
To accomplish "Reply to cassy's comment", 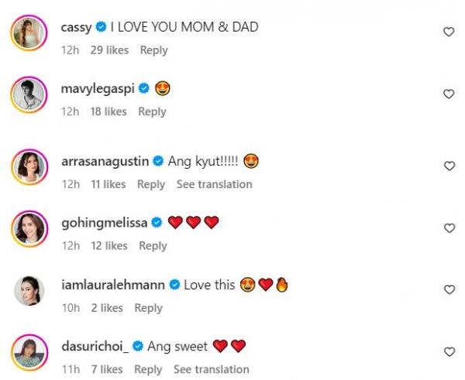I will point(153,50).
